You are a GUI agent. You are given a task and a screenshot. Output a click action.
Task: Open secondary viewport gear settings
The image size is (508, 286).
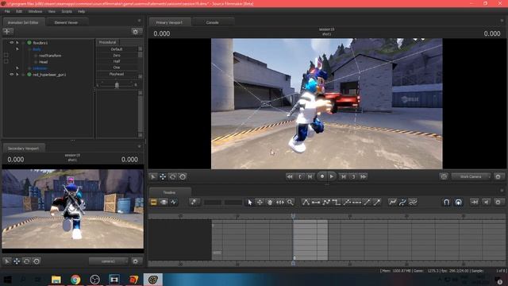[136, 261]
